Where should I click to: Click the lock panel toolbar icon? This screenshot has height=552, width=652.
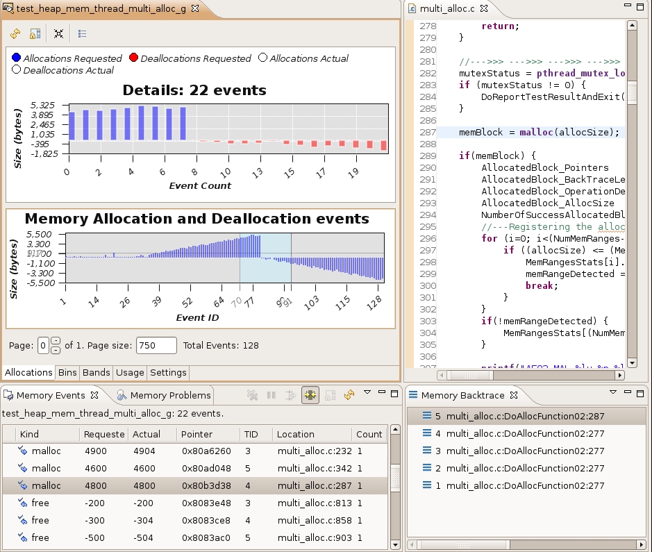point(35,33)
